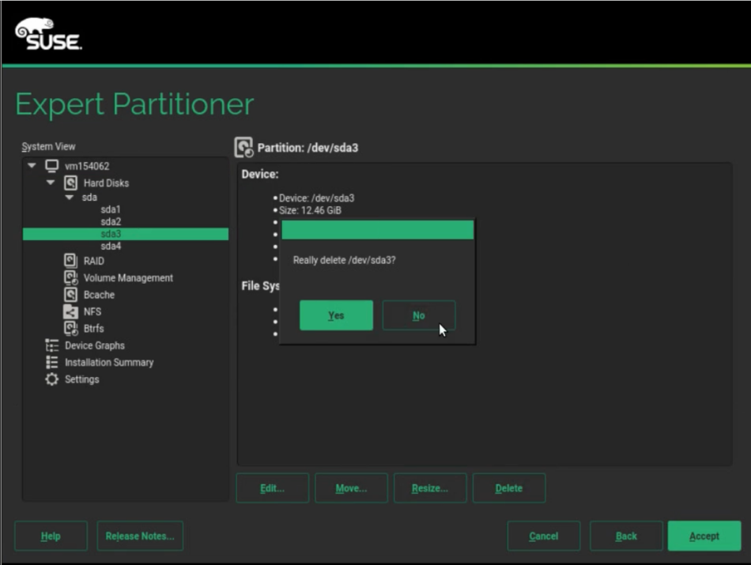Confirm deletion by clicking Yes
The image size is (751, 565).
coord(336,315)
